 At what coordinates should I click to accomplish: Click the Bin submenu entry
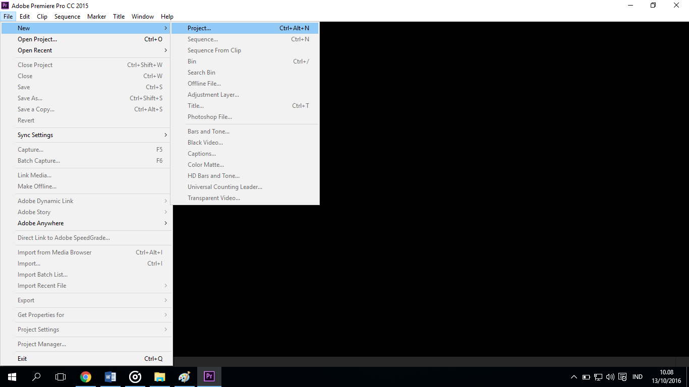click(x=245, y=61)
